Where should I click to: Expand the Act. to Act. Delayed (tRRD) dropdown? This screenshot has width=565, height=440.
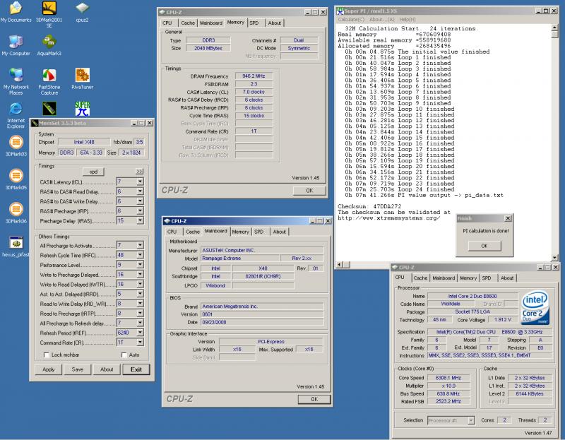coord(140,294)
